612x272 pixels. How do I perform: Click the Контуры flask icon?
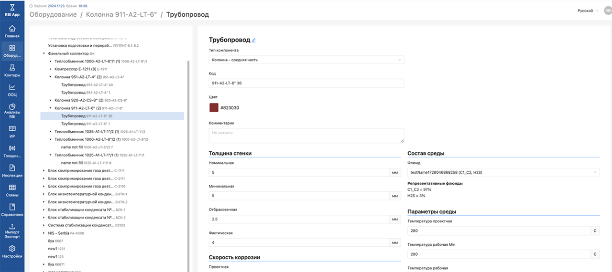pyautogui.click(x=12, y=68)
